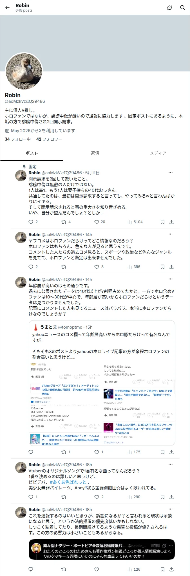Open more options on the pinned post

pyautogui.click(x=171, y=172)
